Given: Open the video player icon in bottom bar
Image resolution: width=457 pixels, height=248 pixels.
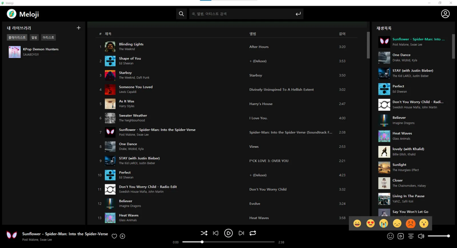Looking at the screenshot, I should (401, 236).
